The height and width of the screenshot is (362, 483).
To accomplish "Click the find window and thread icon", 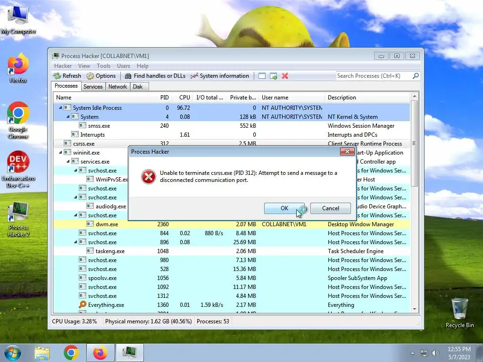I will [273, 76].
